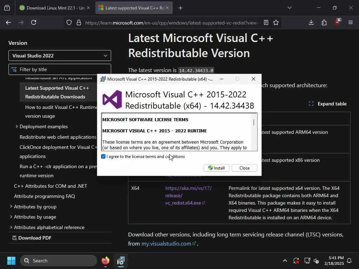Click the version number 14.42.34433.0
Image resolution: width=359 pixels, height=269 pixels.
pos(196,70)
